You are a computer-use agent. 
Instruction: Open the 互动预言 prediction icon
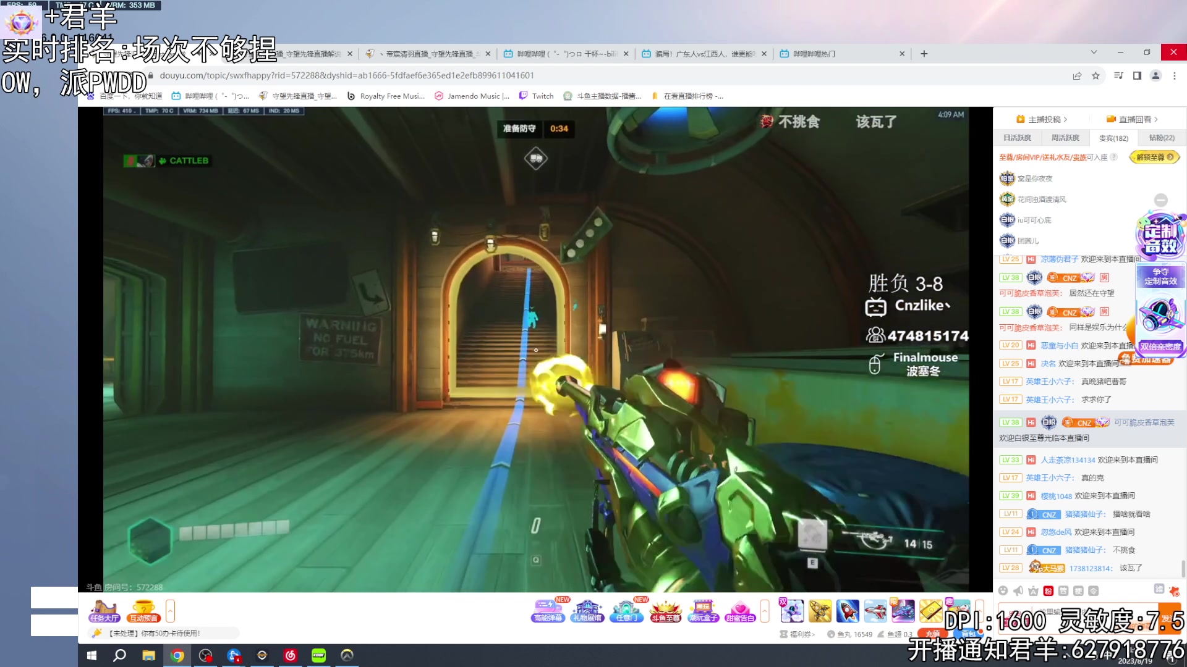(143, 611)
